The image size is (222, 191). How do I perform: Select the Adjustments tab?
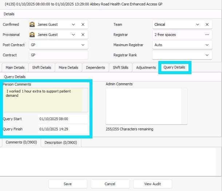point(146,68)
